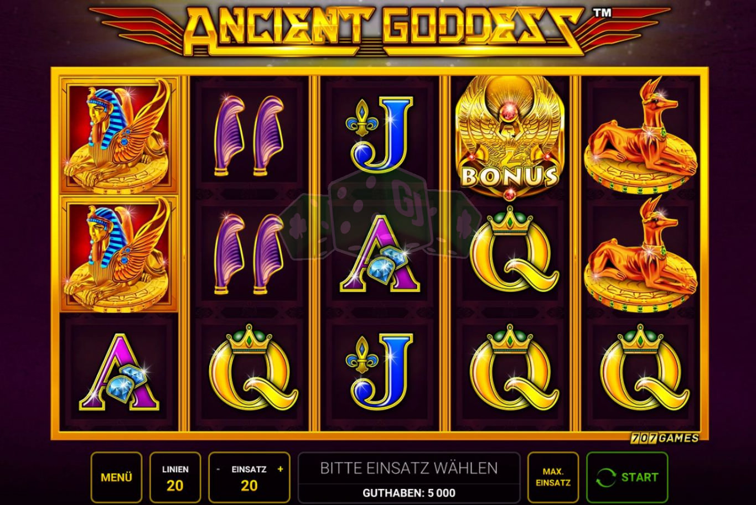Decrease bet with the Einsatz minus sign
This screenshot has width=756, height=505.
click(218, 469)
